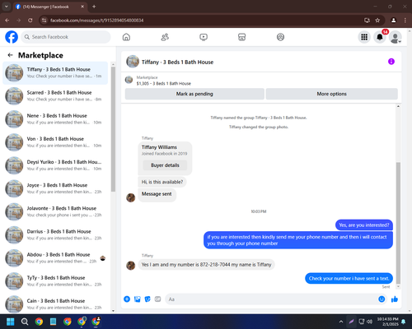Open purple conversation info icon
This screenshot has width=412, height=329.
(391, 62)
